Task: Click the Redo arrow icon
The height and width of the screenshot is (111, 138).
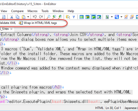Action: point(41,17)
